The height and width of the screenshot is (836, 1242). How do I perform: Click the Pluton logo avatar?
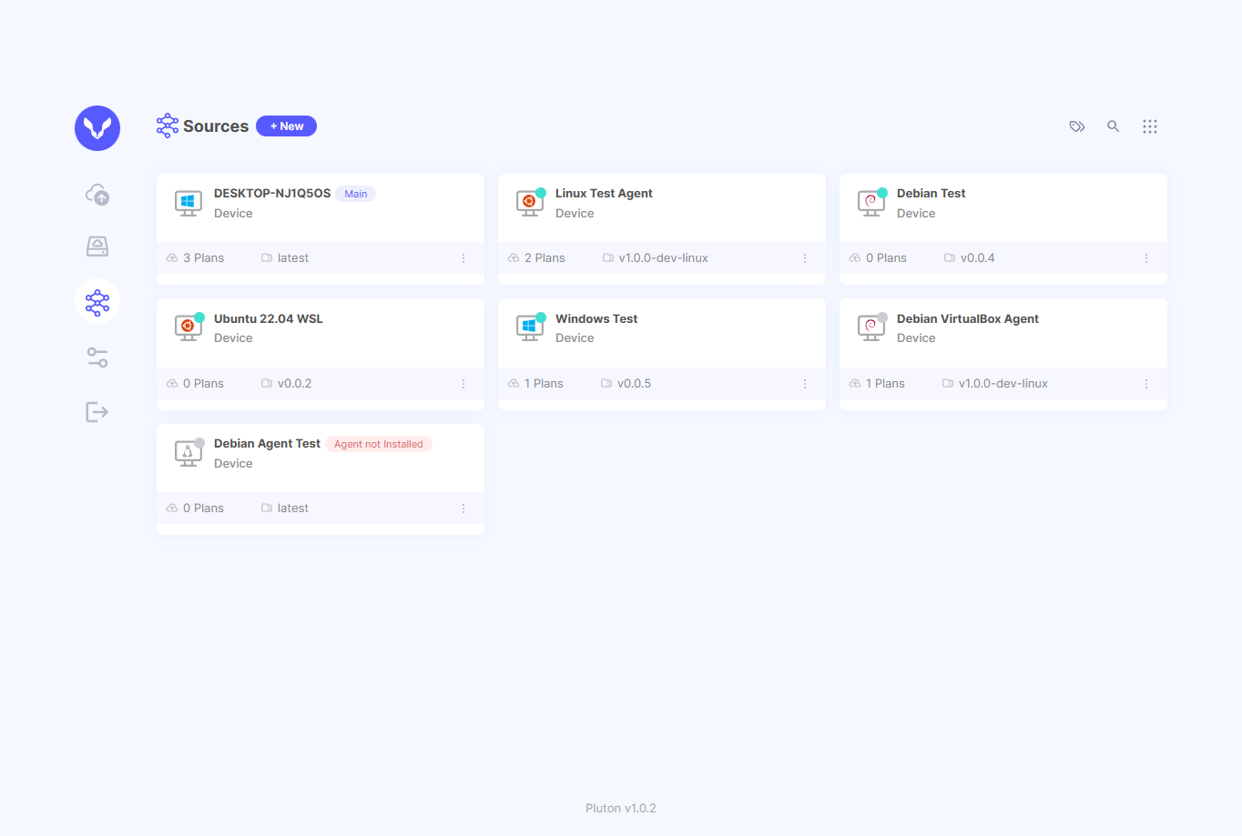pyautogui.click(x=97, y=128)
